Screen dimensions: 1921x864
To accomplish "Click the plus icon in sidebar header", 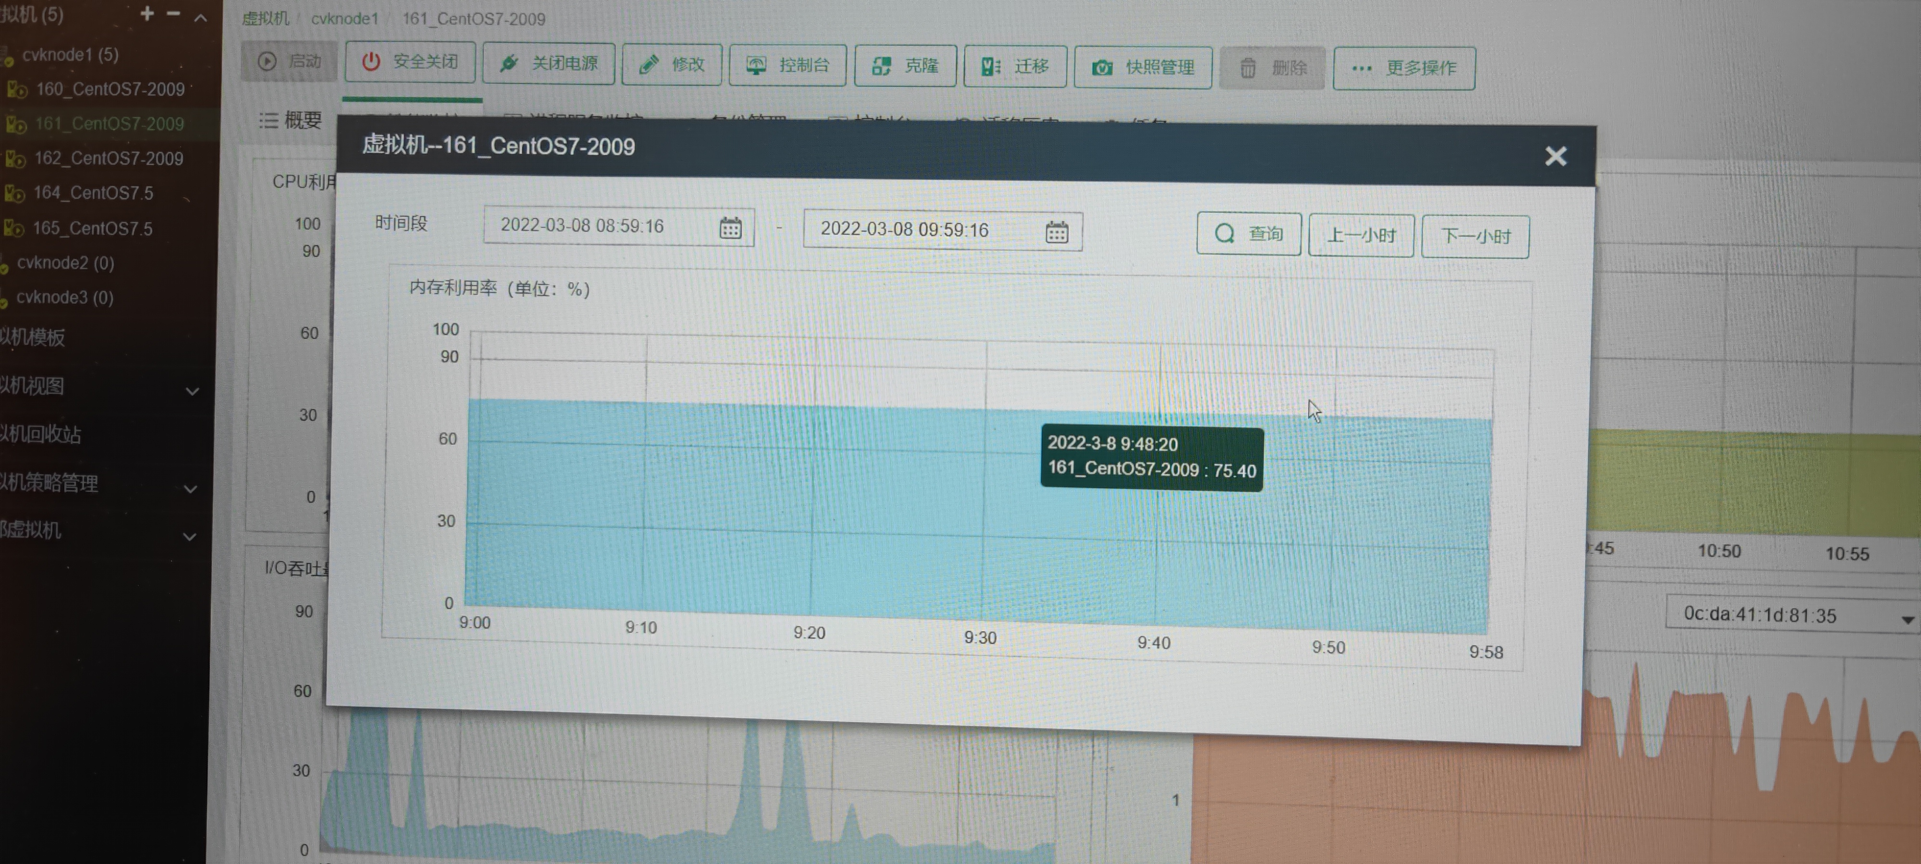I will [147, 13].
